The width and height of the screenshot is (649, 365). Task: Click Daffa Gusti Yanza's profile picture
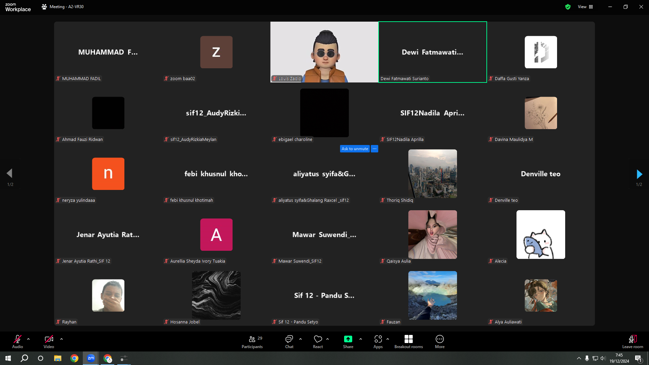pyautogui.click(x=541, y=52)
